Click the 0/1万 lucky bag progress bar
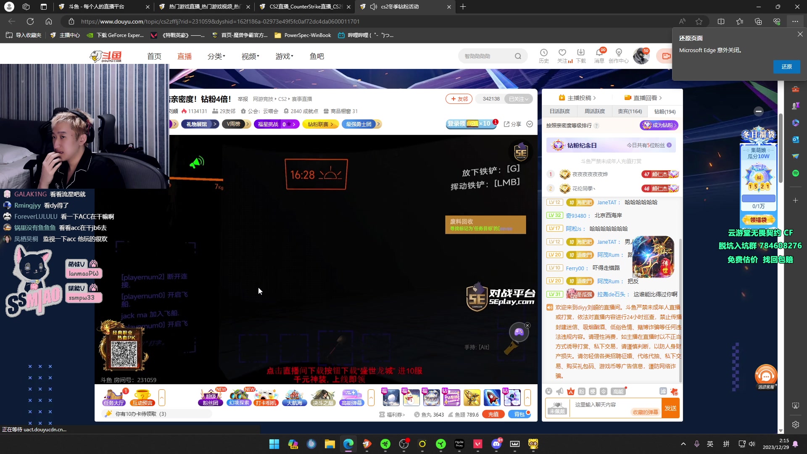The height and width of the screenshot is (454, 807). pos(759,198)
